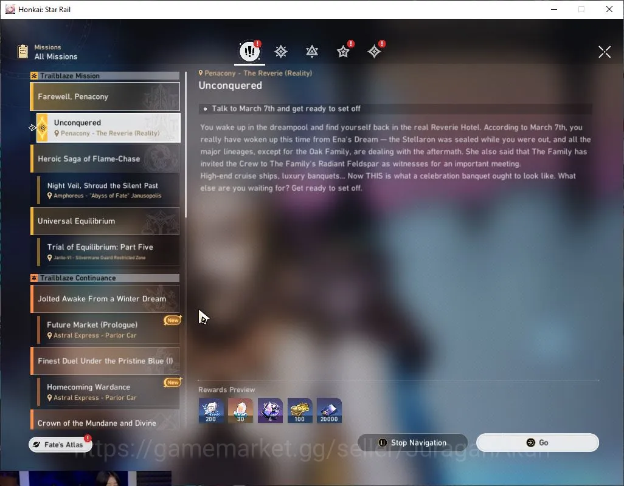The height and width of the screenshot is (486, 624).
Task: Collapse Jolted Awake From a Winter Dream group
Action: coord(105,299)
